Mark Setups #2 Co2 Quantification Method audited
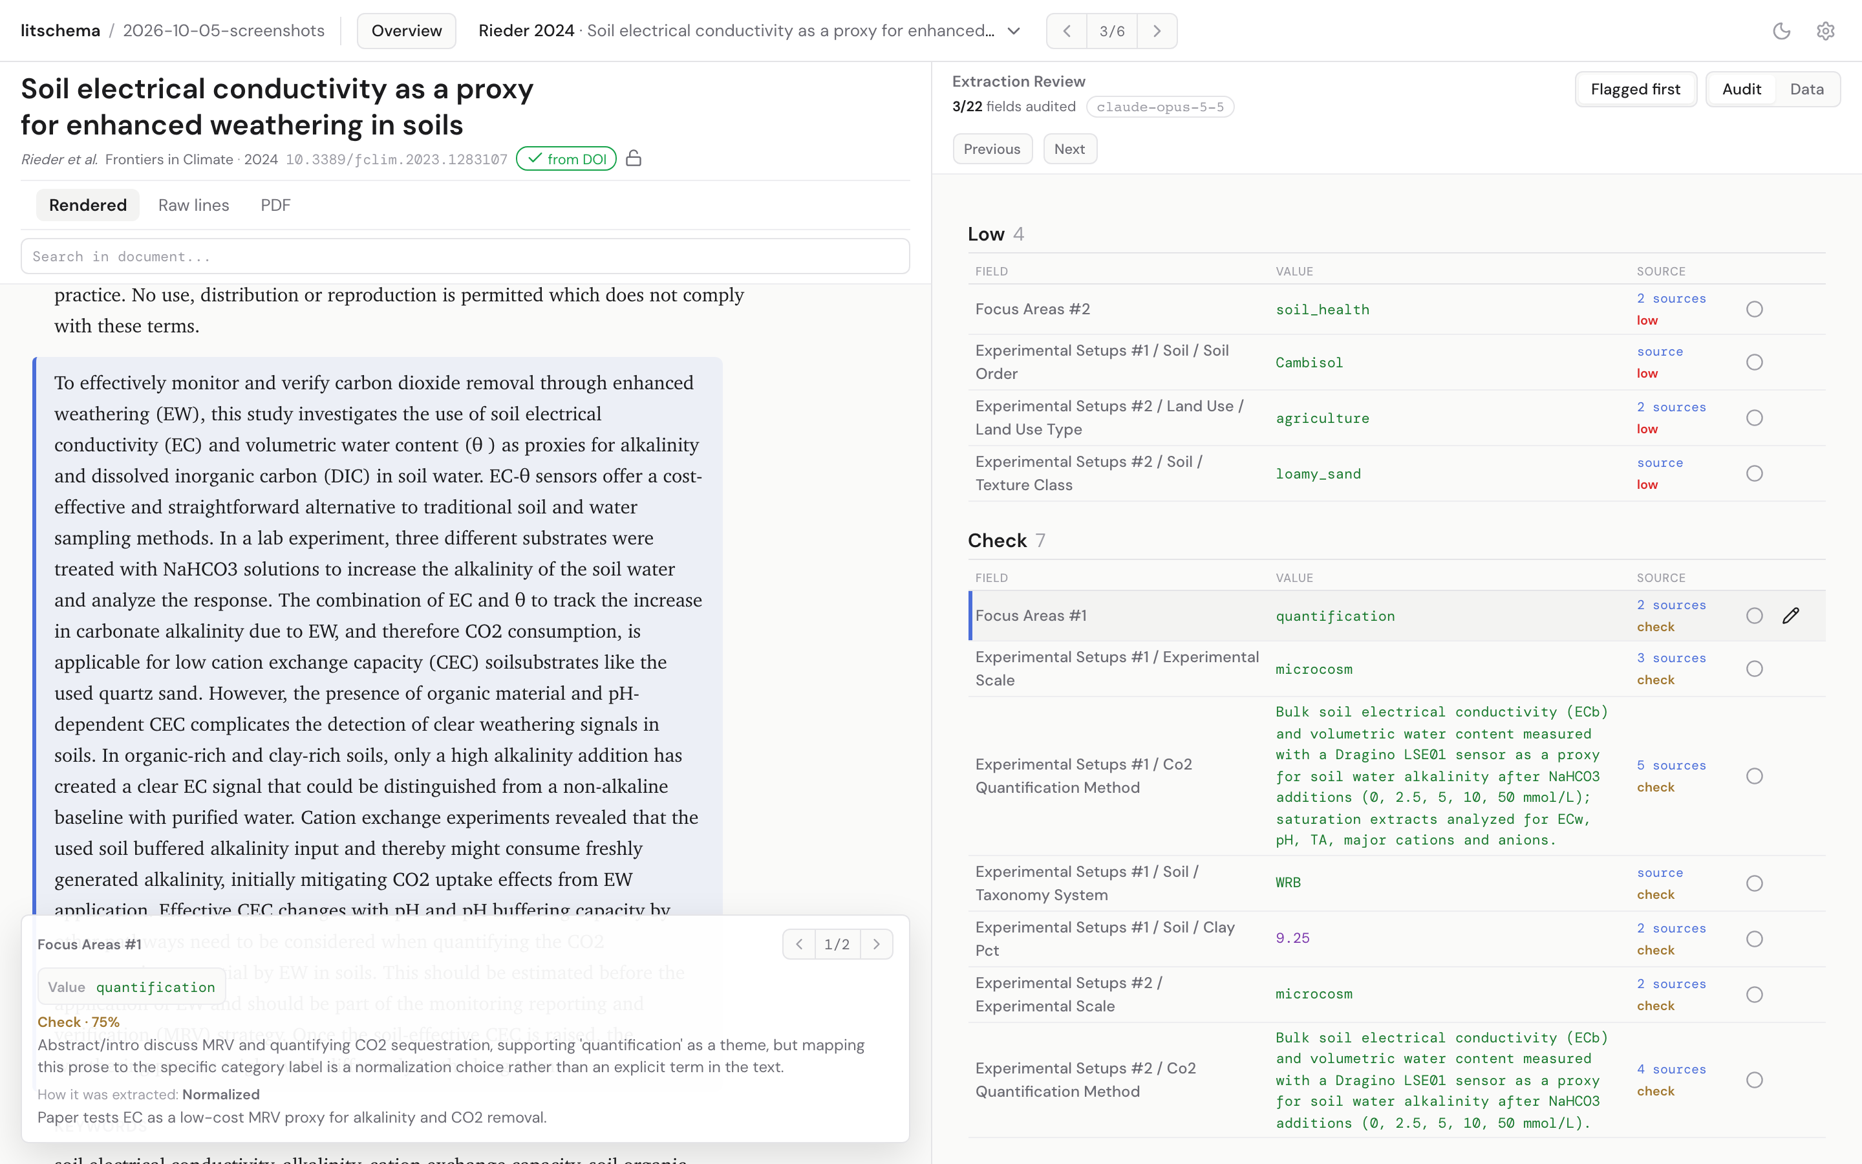Image resolution: width=1862 pixels, height=1164 pixels. coord(1754,1079)
